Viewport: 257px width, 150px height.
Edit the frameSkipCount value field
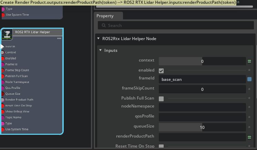point(202,89)
